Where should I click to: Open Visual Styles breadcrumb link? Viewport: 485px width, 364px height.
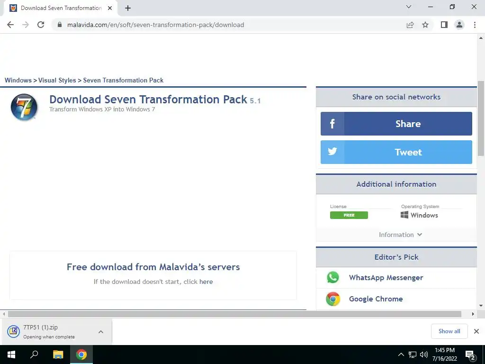click(x=57, y=80)
